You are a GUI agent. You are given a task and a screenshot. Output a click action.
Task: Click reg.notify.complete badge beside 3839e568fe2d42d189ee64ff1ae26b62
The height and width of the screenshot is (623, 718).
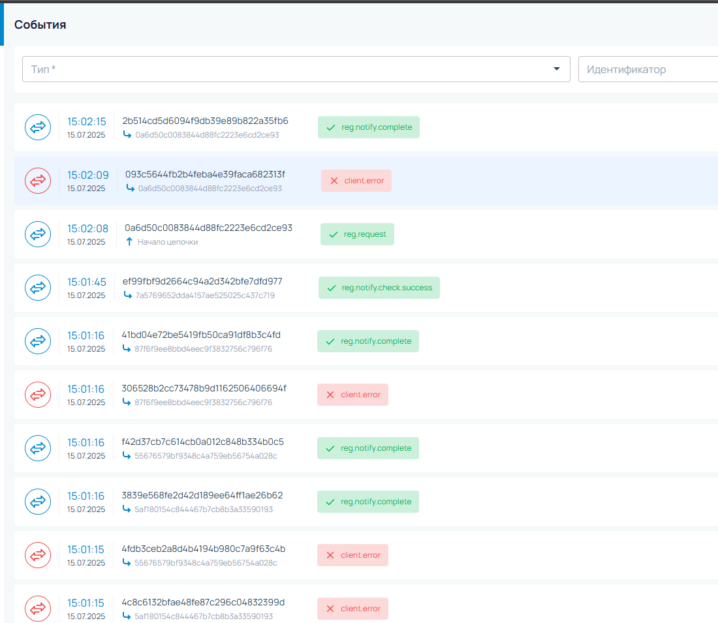pyautogui.click(x=368, y=502)
